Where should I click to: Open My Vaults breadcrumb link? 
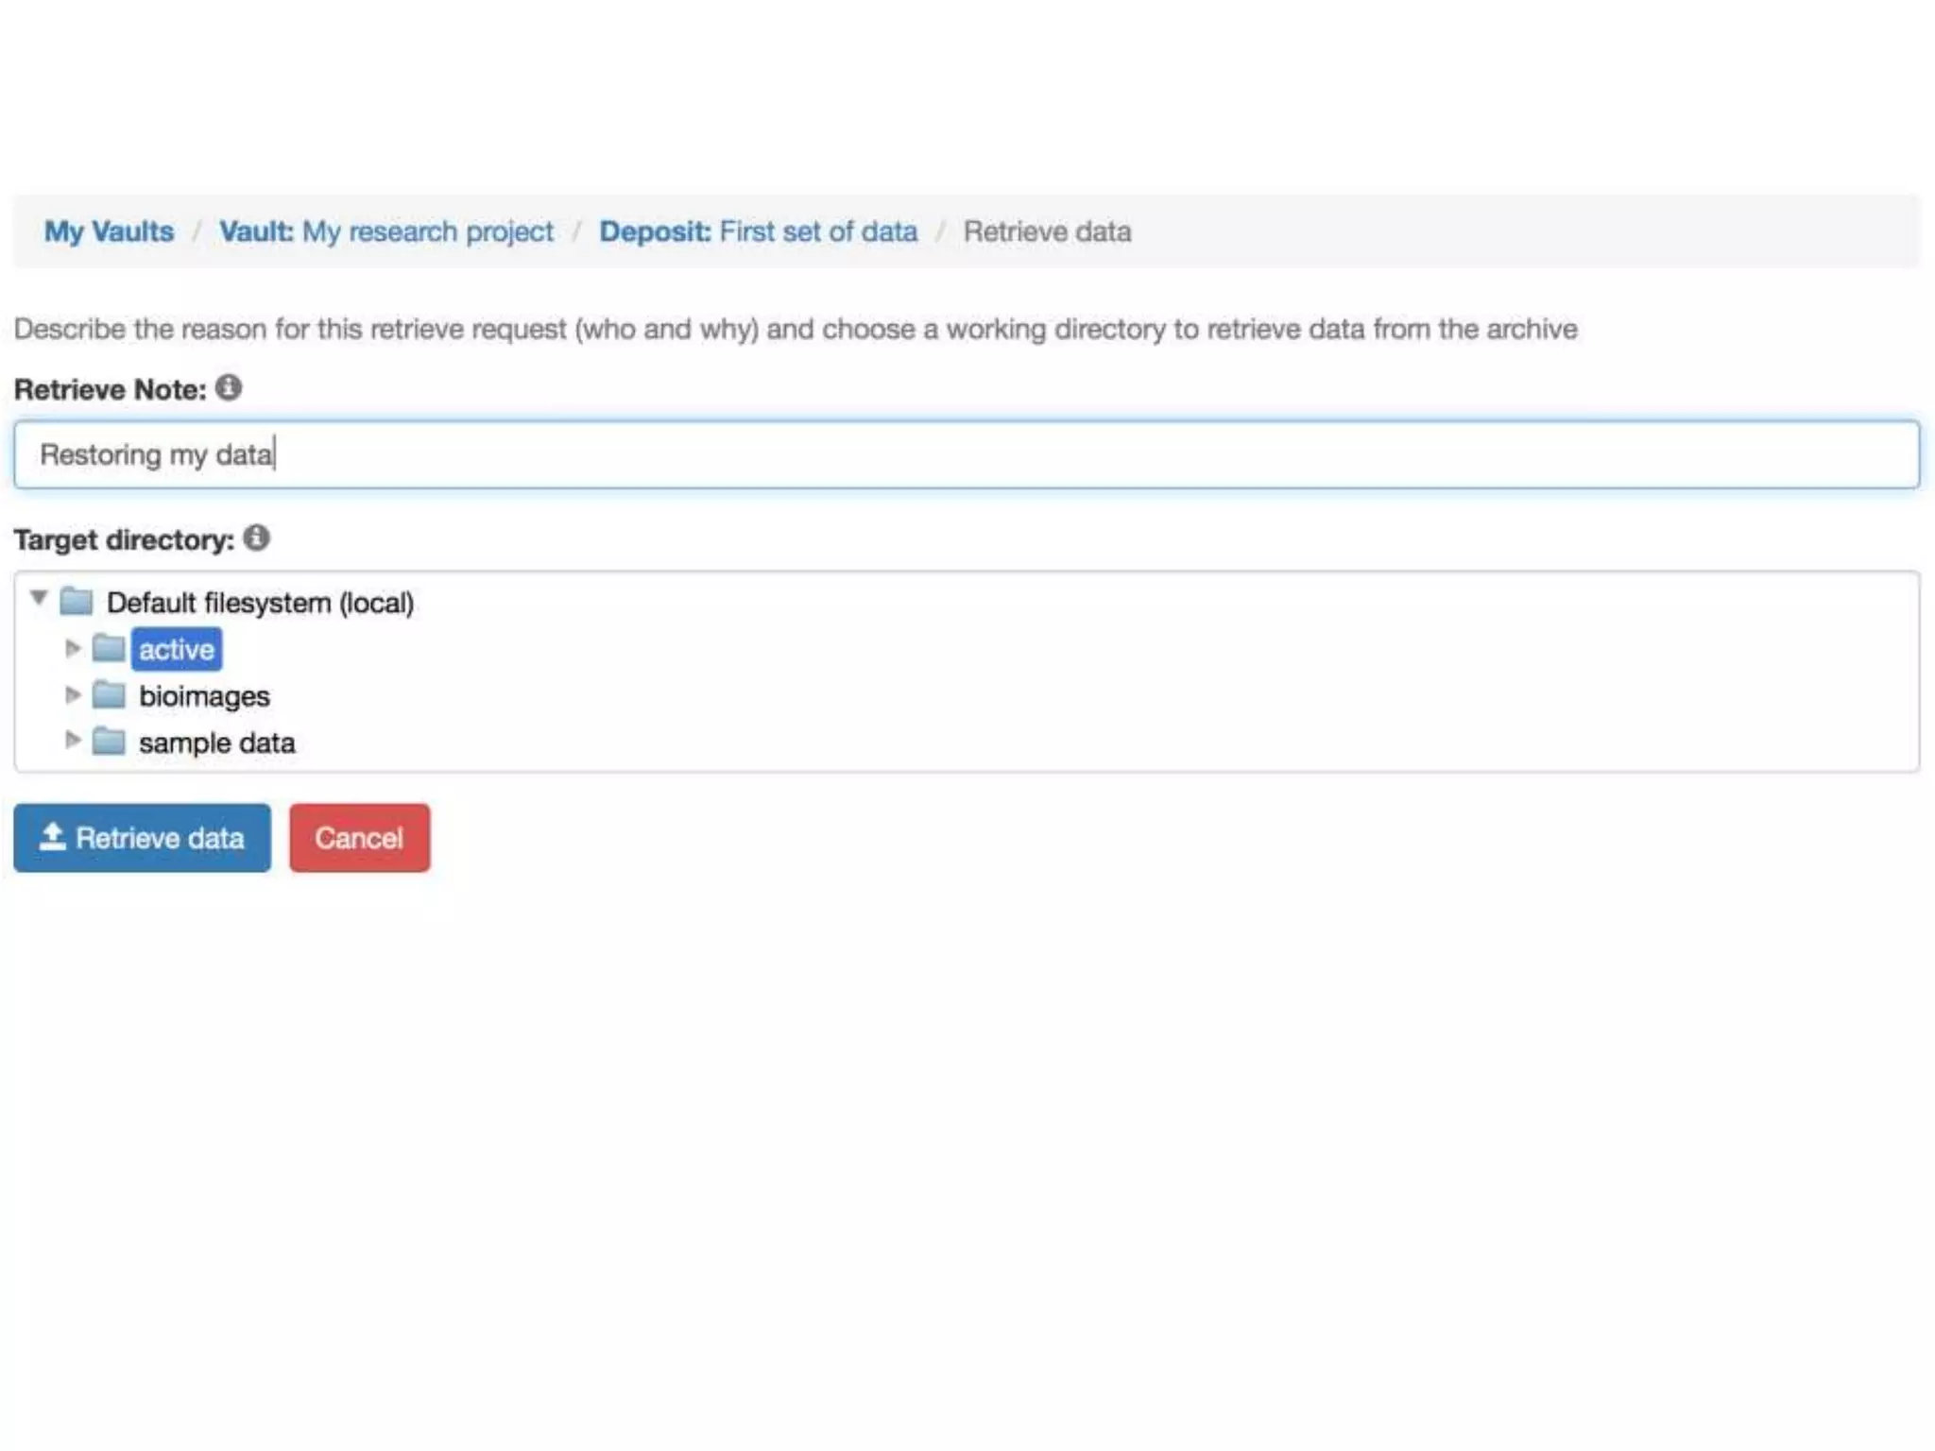coord(109,231)
